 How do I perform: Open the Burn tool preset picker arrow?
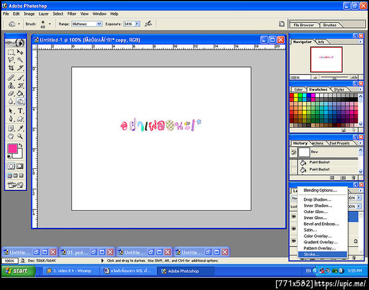(x=19, y=24)
